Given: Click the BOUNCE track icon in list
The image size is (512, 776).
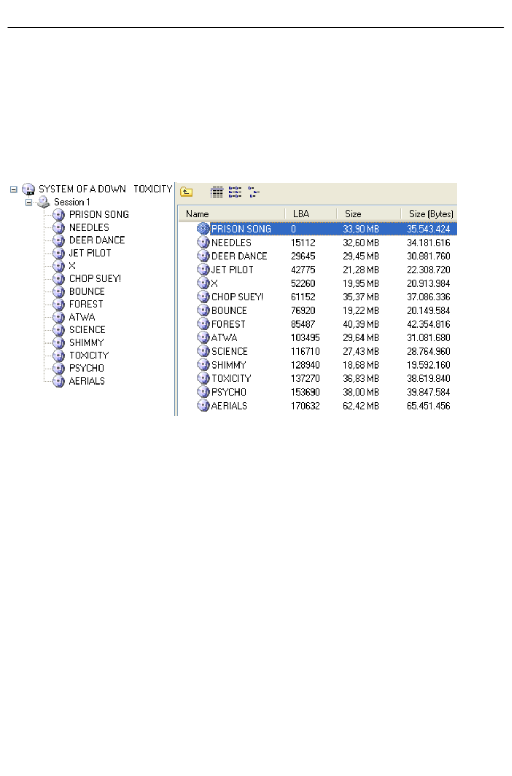Looking at the screenshot, I should pyautogui.click(x=203, y=310).
